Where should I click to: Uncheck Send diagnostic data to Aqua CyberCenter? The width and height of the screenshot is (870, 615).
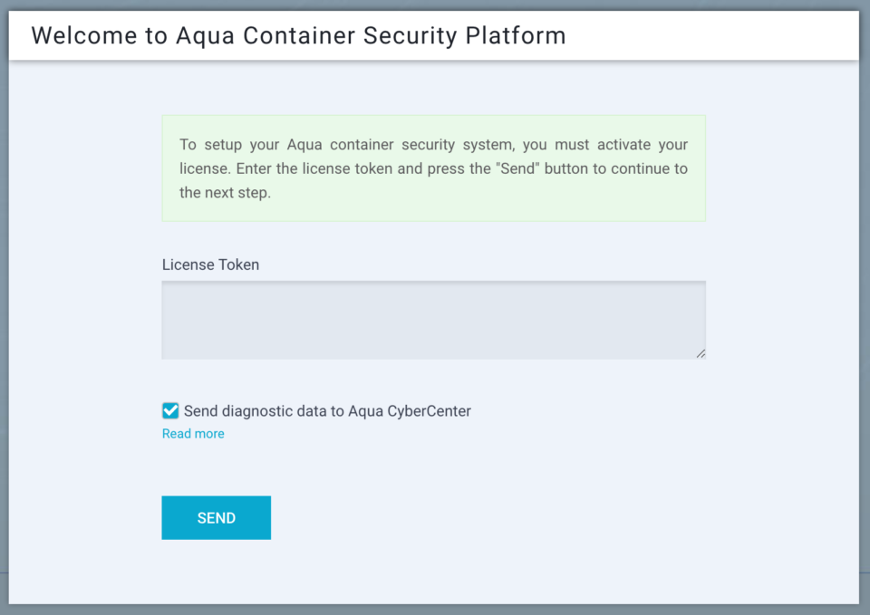pos(169,410)
